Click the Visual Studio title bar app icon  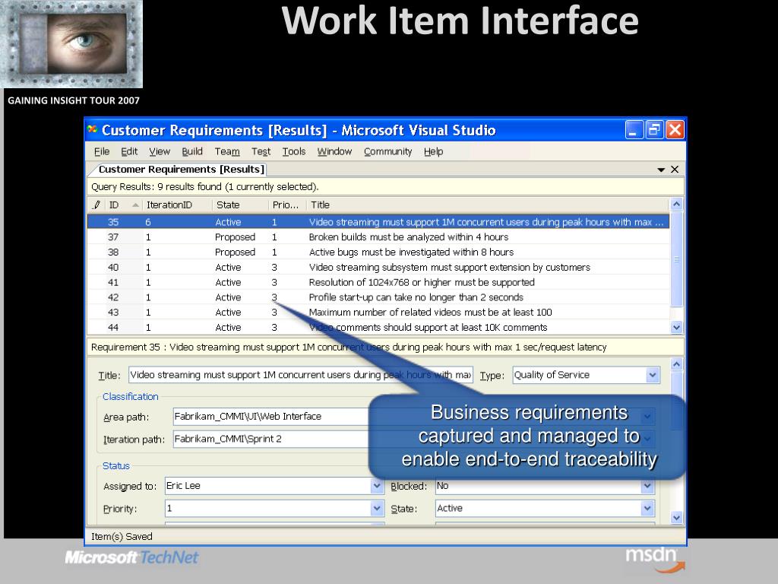click(x=92, y=129)
